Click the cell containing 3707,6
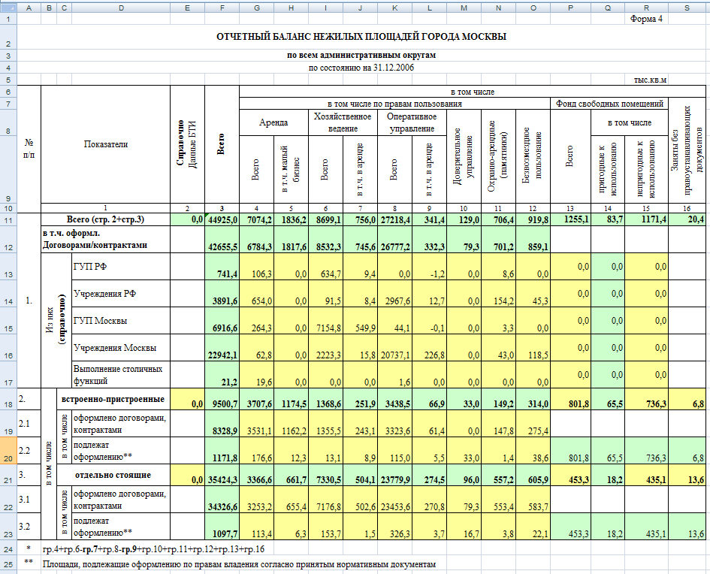The height and width of the screenshot is (574, 710). (256, 399)
